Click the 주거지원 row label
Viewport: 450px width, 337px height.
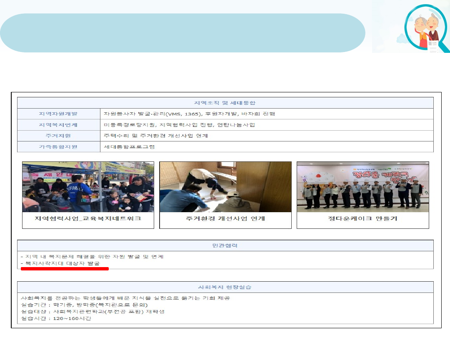58,136
